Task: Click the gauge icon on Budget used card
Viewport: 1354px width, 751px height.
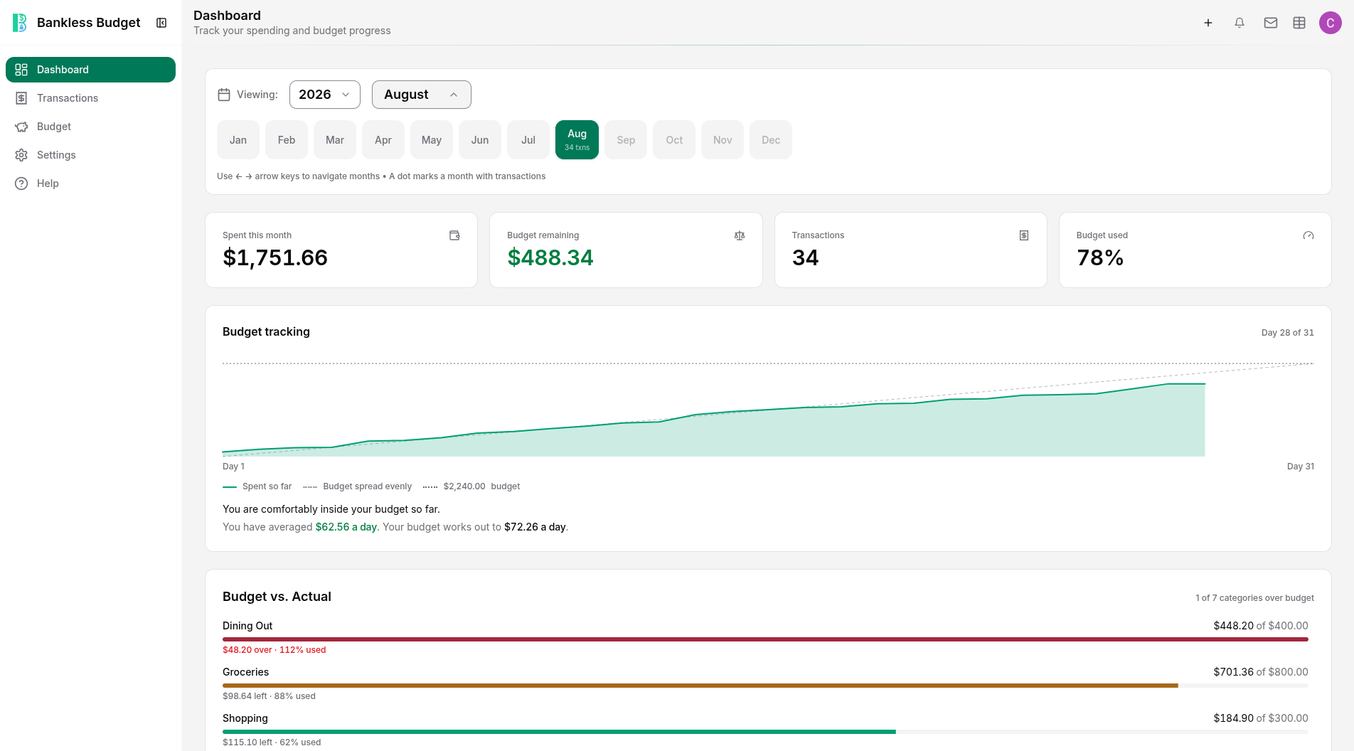Action: point(1308,235)
